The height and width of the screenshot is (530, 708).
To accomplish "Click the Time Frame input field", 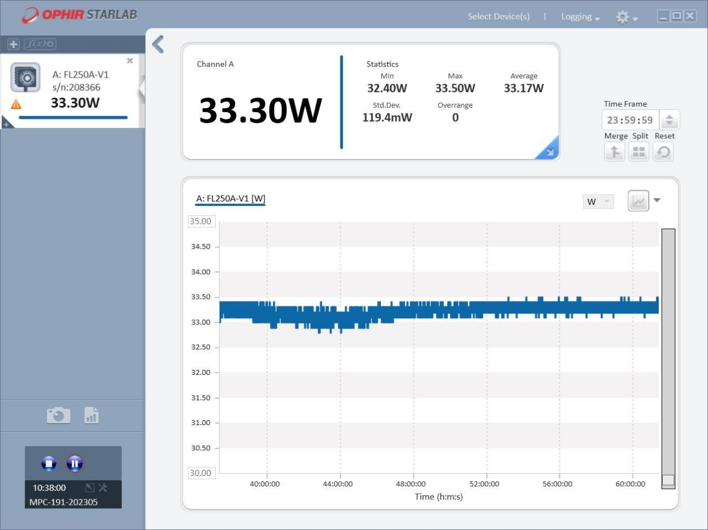I will (x=630, y=120).
